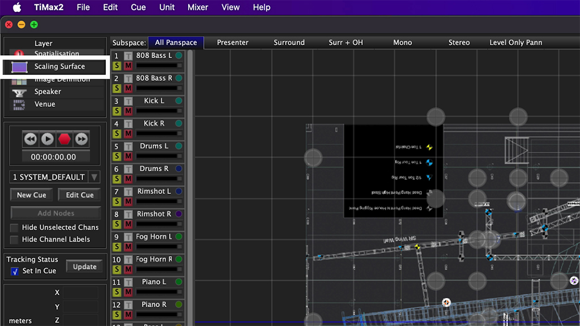This screenshot has width=580, height=326.
Task: Click the New Cue button
Action: point(32,195)
